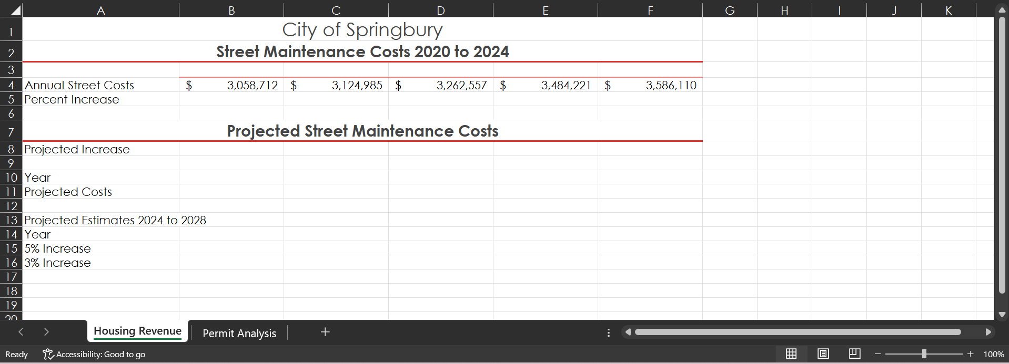Click the Accessibility checker status icon
Viewport: 1009px width, 364px height.
coord(48,354)
